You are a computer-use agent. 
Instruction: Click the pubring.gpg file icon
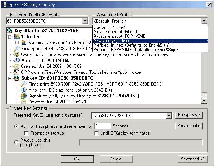17,72
